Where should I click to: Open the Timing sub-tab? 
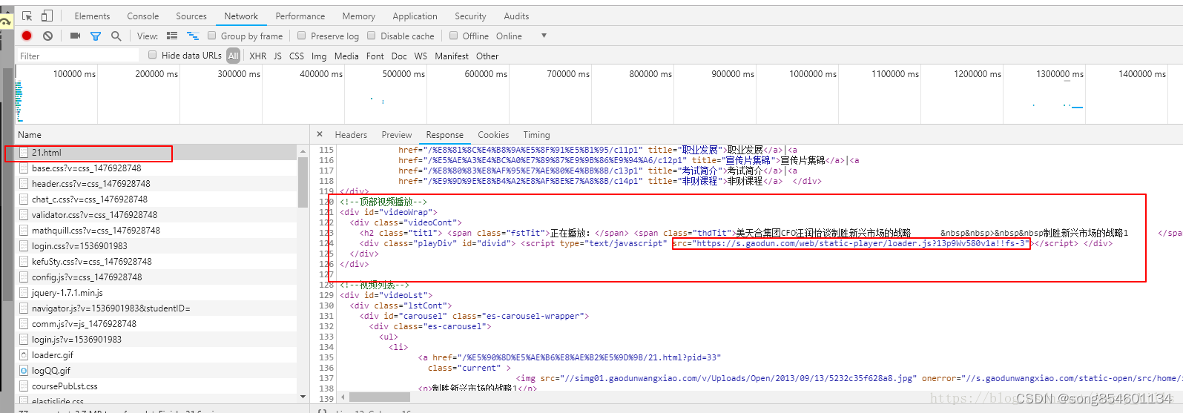pyautogui.click(x=536, y=134)
